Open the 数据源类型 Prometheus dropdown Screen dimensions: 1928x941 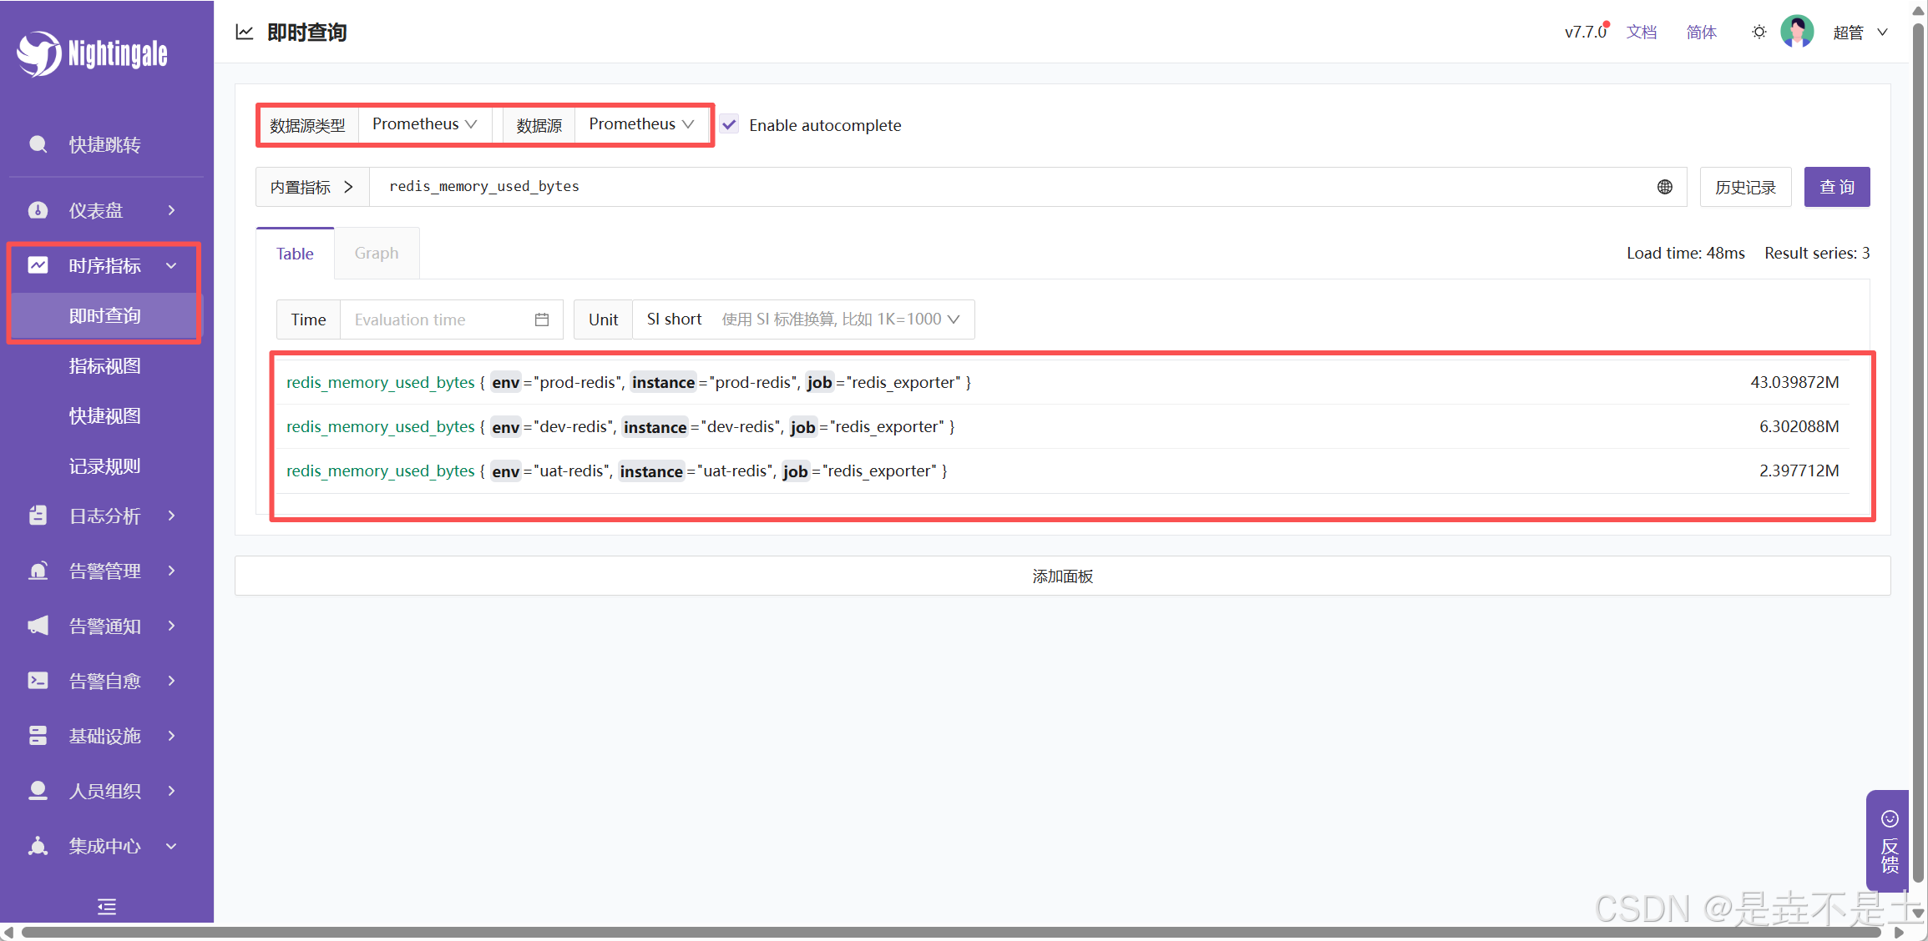pyautogui.click(x=424, y=124)
